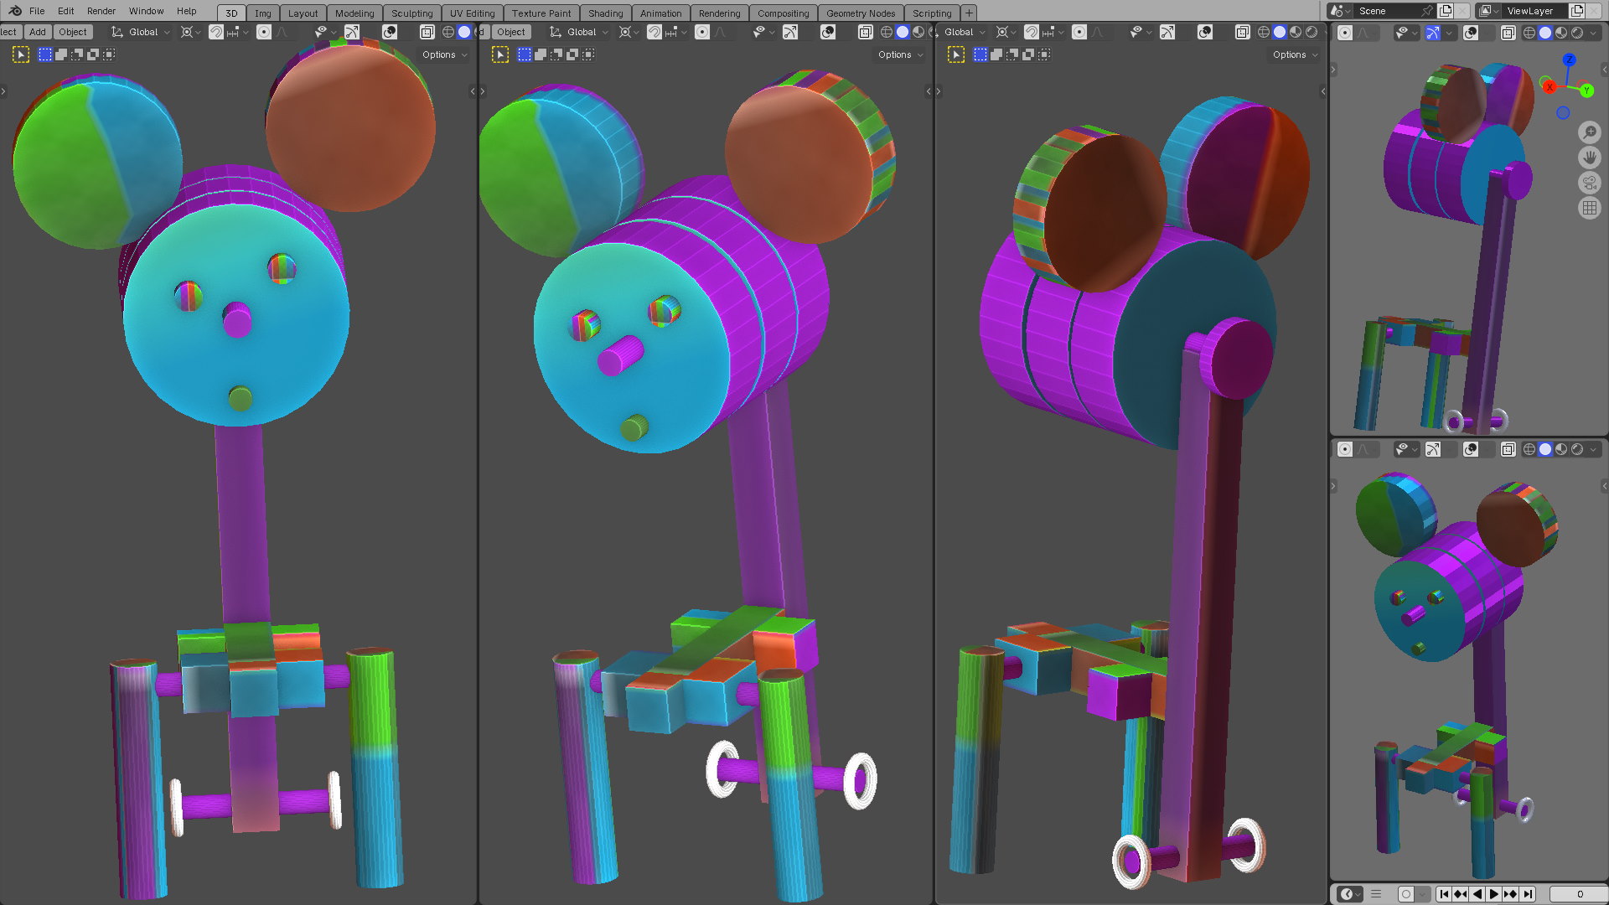
Task: Toggle camera view icon in viewport
Action: click(x=1589, y=183)
